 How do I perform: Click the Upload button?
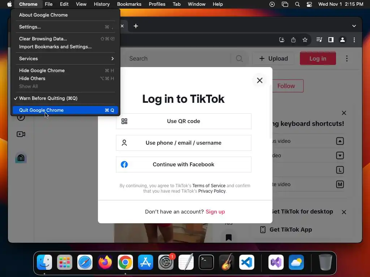click(273, 59)
